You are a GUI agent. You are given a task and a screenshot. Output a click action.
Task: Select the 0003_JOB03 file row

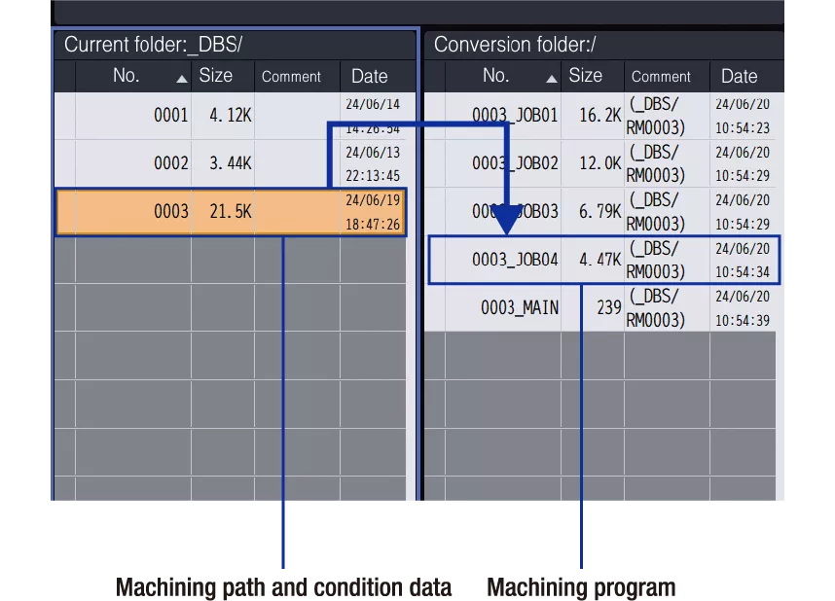coord(515,212)
